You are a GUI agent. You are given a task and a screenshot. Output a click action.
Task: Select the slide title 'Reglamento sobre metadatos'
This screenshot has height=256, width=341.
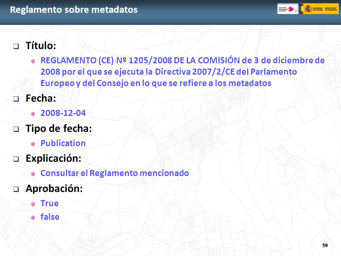coord(74,10)
